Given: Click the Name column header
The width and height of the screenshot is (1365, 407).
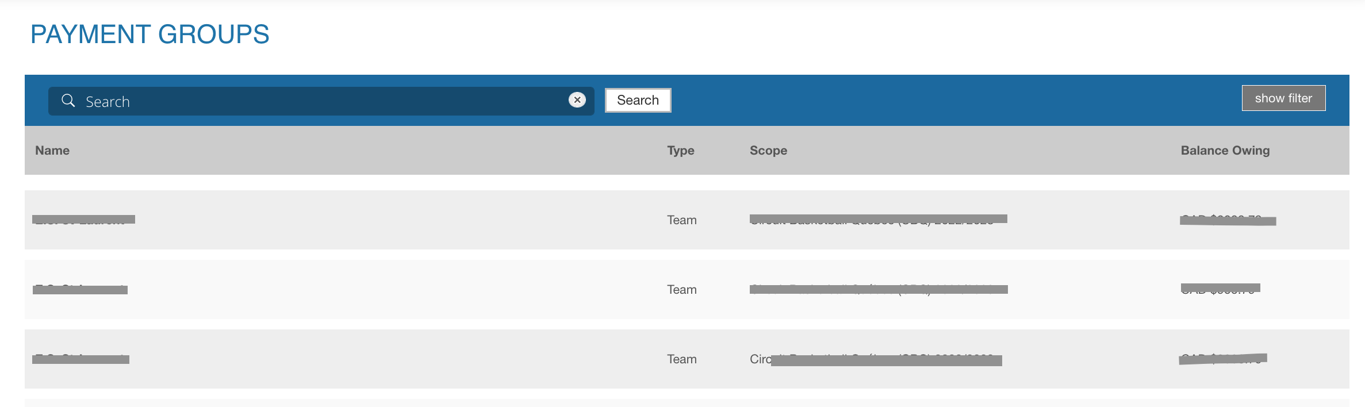Looking at the screenshot, I should [x=52, y=151].
